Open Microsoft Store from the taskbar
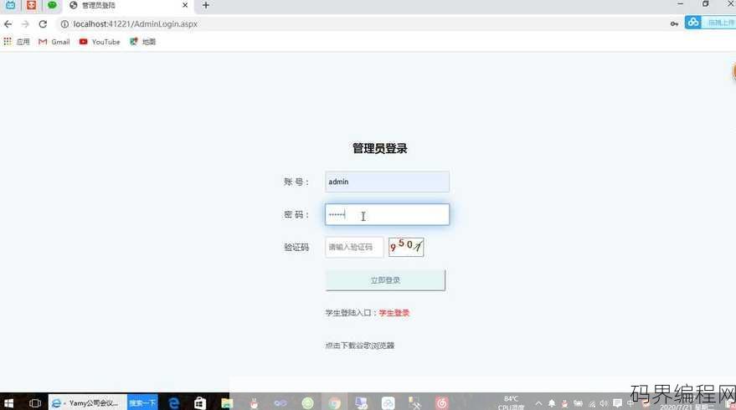736x410 pixels. 200,403
